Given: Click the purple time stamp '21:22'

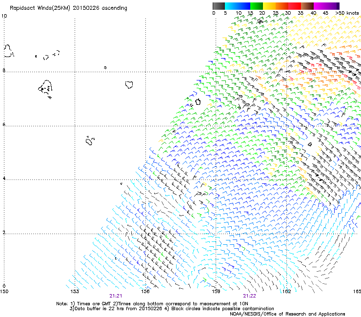Looking at the screenshot, I should pos(250,296).
